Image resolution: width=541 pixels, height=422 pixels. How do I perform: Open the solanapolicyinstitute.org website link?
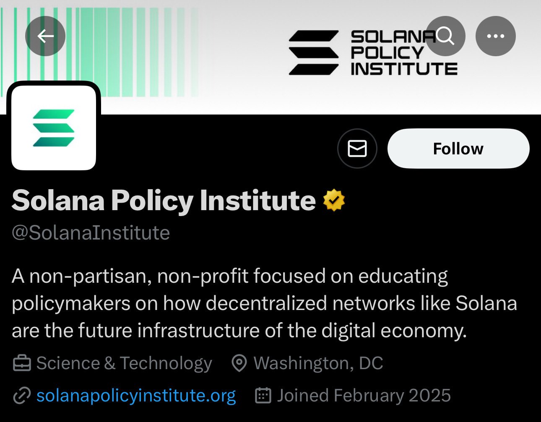pyautogui.click(x=136, y=396)
